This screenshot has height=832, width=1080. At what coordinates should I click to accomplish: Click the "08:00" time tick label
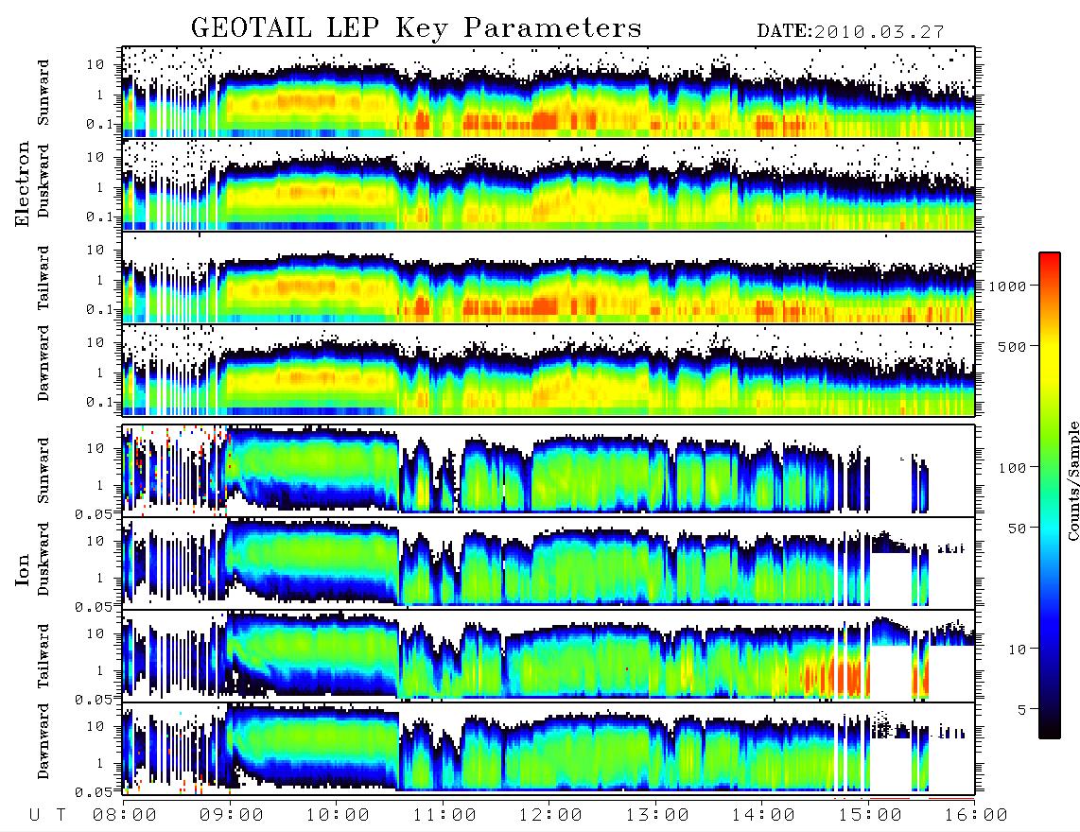coord(125,816)
